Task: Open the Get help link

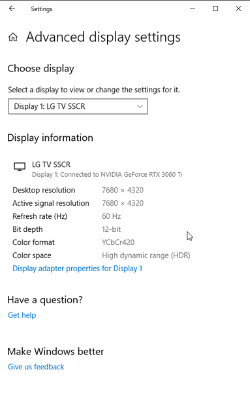Action: (22, 315)
